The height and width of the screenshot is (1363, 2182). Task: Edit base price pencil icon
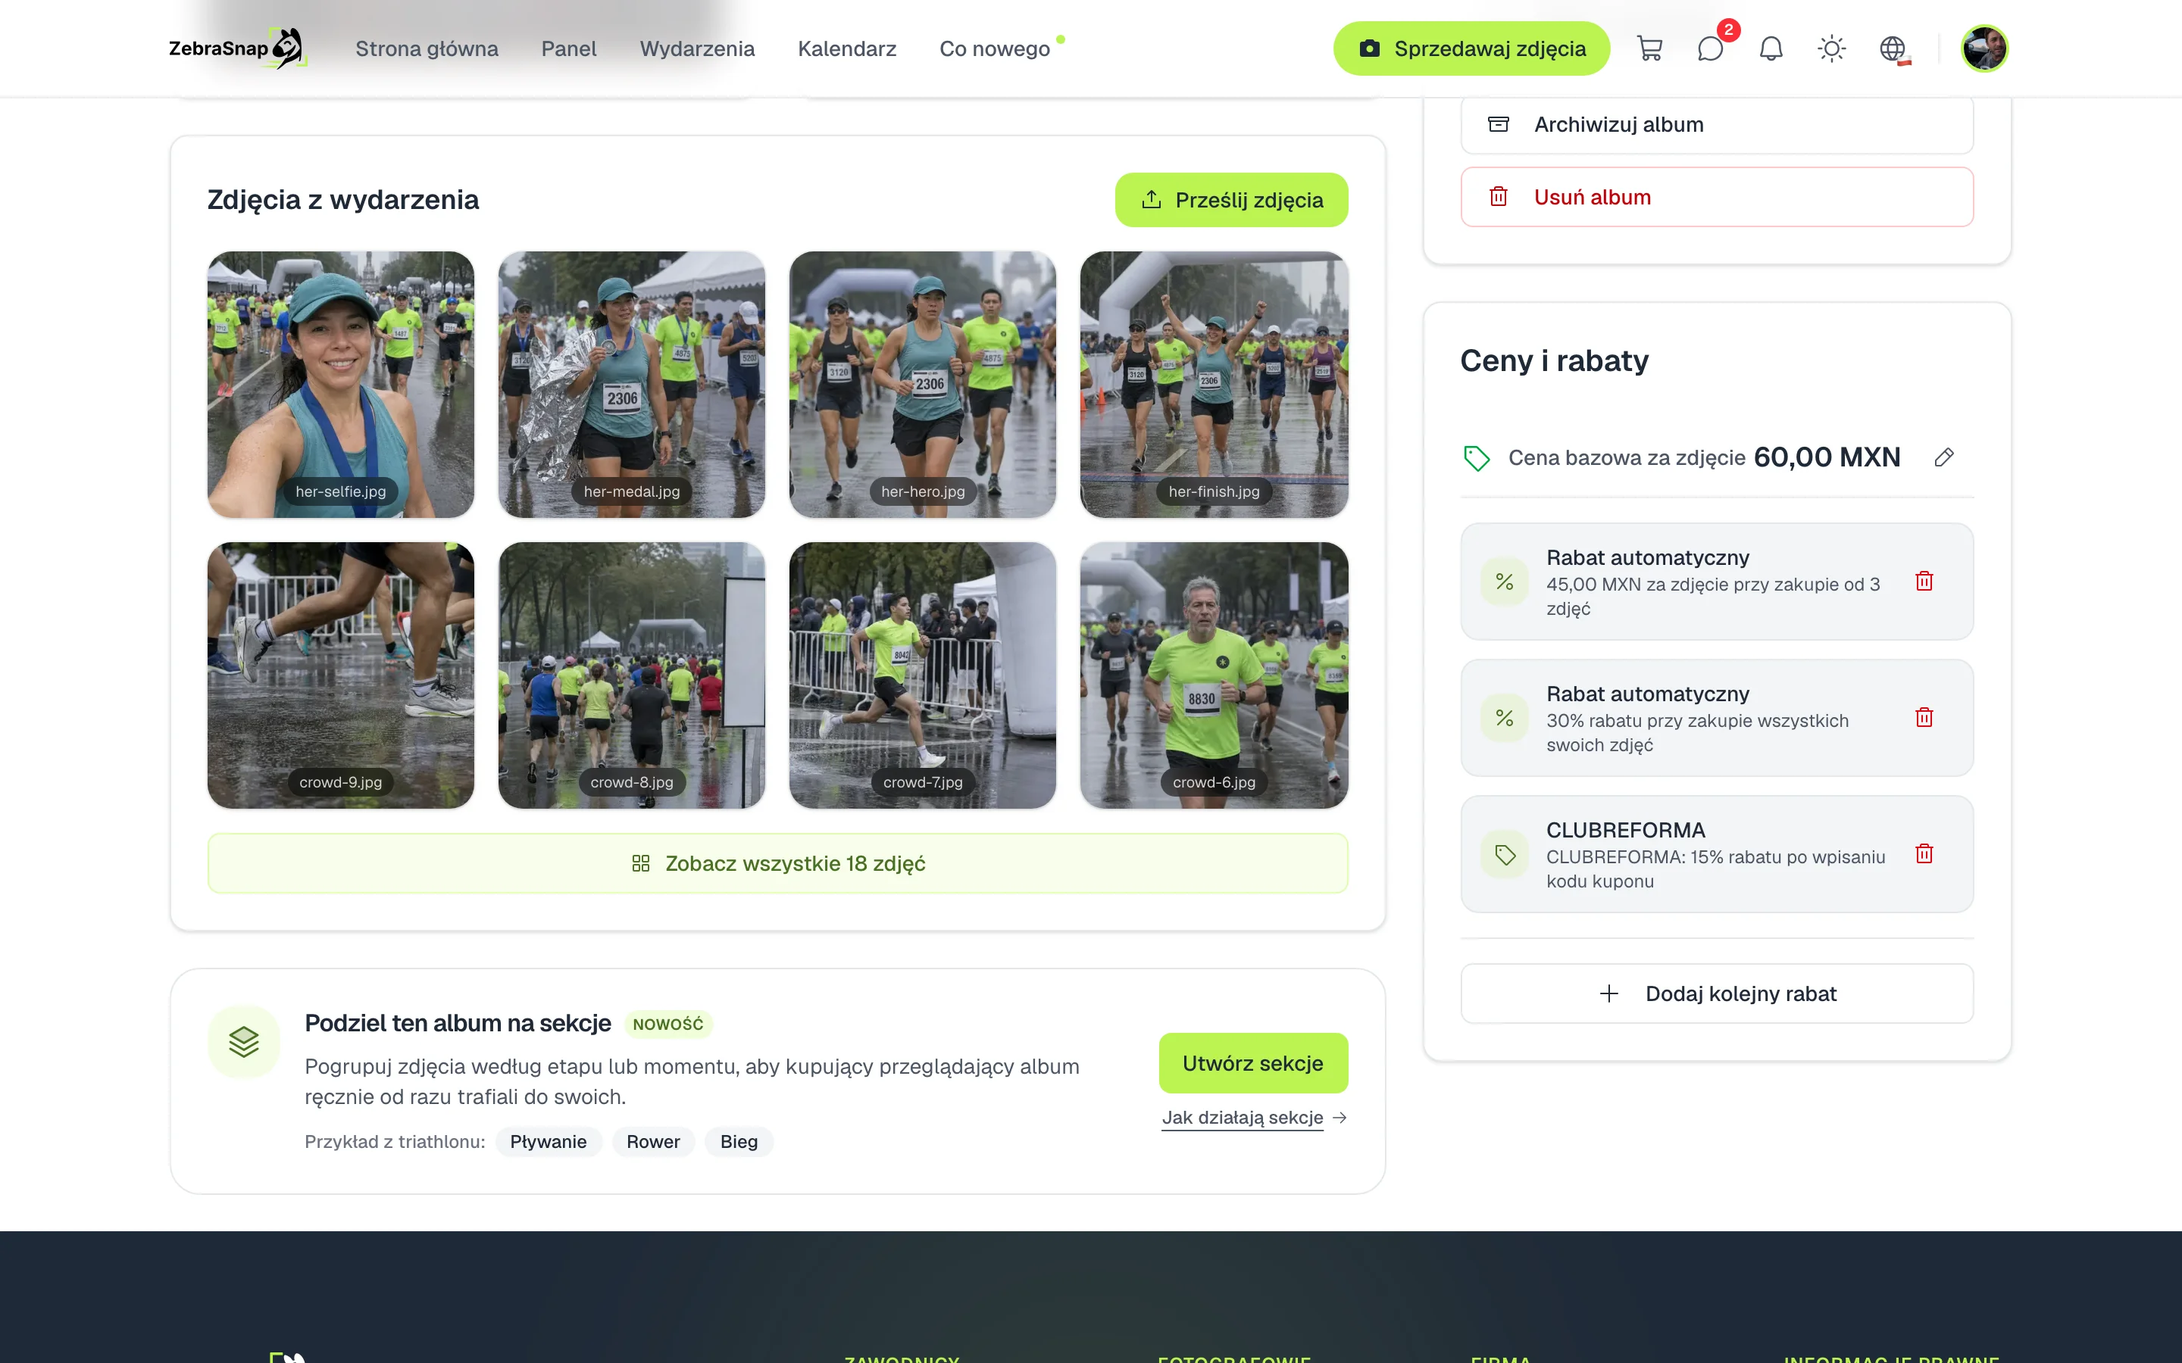tap(1944, 458)
